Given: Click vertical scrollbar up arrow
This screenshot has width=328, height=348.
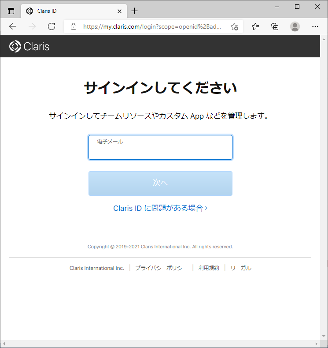Looking at the screenshot, I should (324, 39).
